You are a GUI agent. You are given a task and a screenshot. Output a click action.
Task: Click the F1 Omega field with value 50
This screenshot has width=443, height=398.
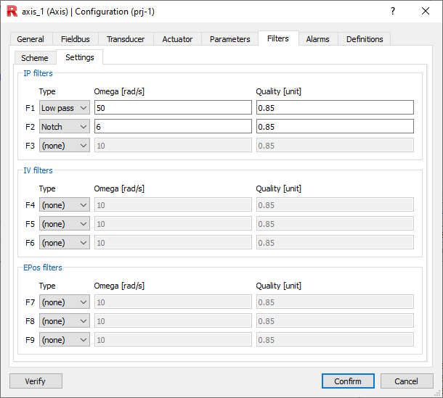(x=173, y=107)
